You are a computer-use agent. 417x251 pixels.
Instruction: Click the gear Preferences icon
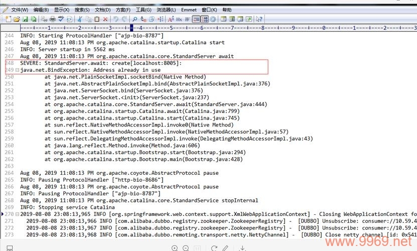213,19
